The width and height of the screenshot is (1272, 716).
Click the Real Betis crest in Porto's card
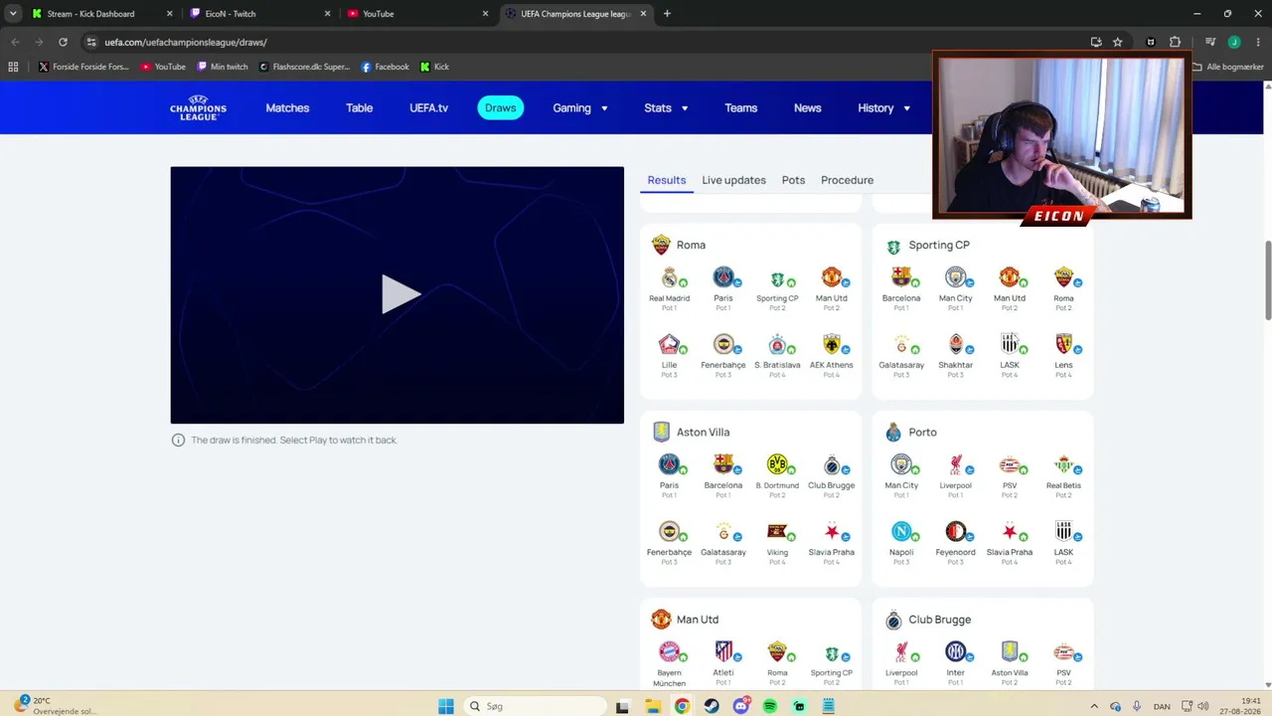point(1063,464)
